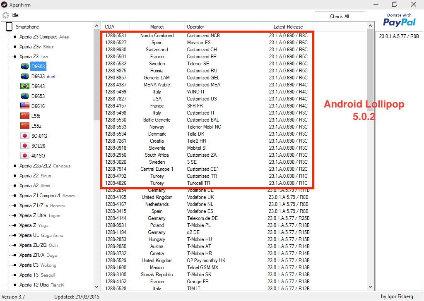Select the Telcel GSM MX row
424x301 pixels.
pos(208,267)
